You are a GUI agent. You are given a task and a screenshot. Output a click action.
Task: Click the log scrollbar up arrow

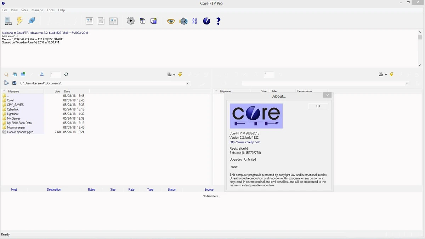pos(420,32)
